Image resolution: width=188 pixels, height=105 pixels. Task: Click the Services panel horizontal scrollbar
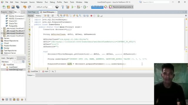pyautogui.click(x=5, y=55)
